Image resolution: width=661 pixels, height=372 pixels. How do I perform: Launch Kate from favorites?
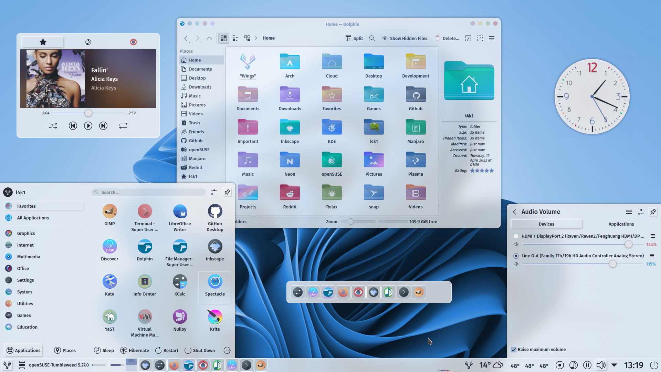coord(109,286)
